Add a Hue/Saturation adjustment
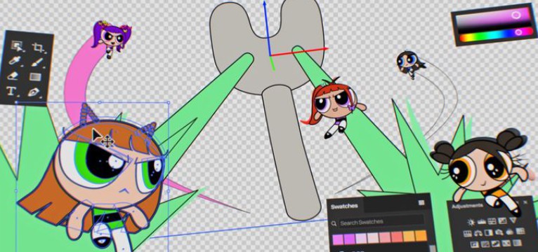 [x=468, y=234]
